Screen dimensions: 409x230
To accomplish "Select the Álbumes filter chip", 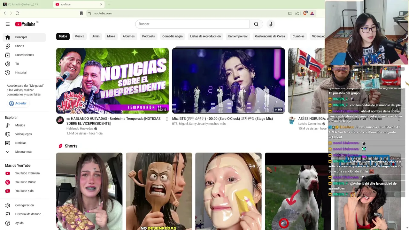I will coord(129,36).
